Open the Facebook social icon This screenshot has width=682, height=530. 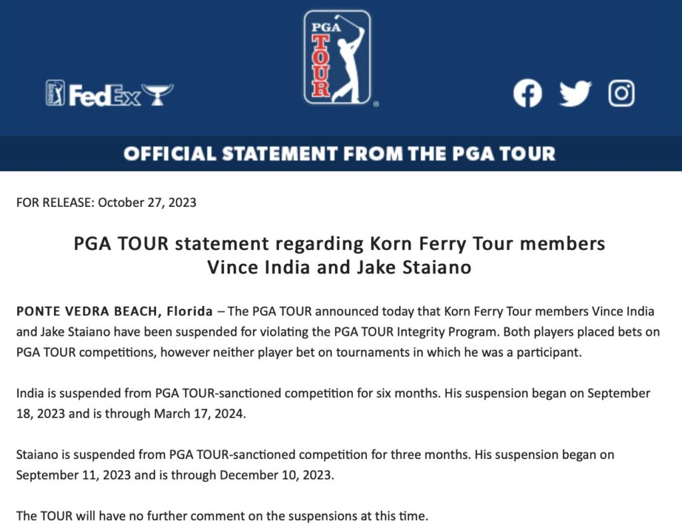[x=527, y=94]
